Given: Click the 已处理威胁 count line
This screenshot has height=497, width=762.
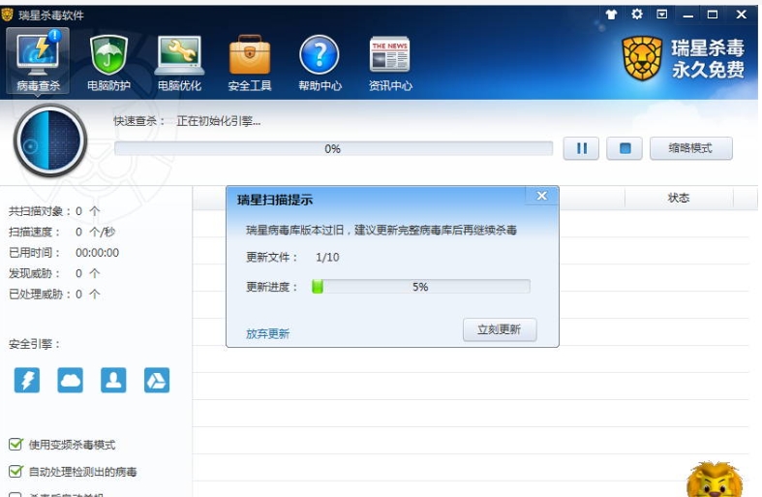Looking at the screenshot, I should click(x=54, y=295).
